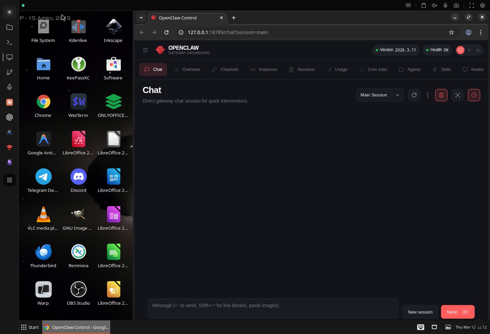Image resolution: width=490 pixels, height=334 pixels.
Task: Open the Debug/brain panel in Chat toolbar
Action: click(x=441, y=95)
